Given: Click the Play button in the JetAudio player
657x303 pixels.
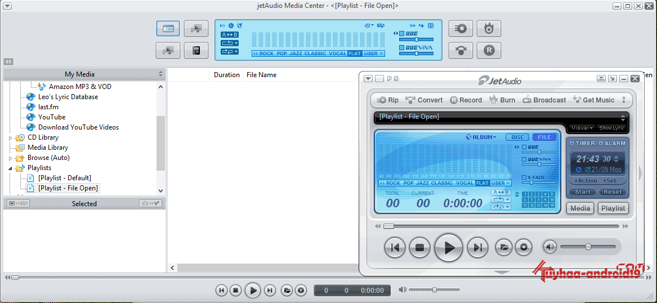Looking at the screenshot, I should click(448, 248).
